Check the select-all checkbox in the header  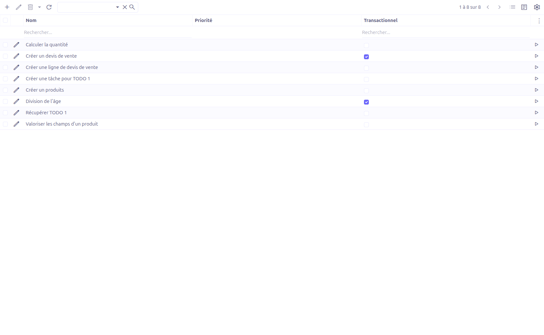click(x=5, y=20)
